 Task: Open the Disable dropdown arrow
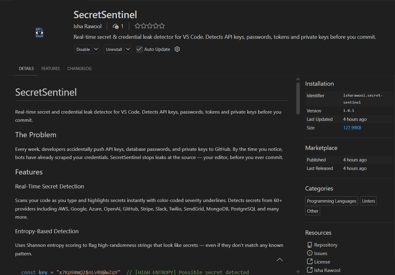tap(96, 49)
